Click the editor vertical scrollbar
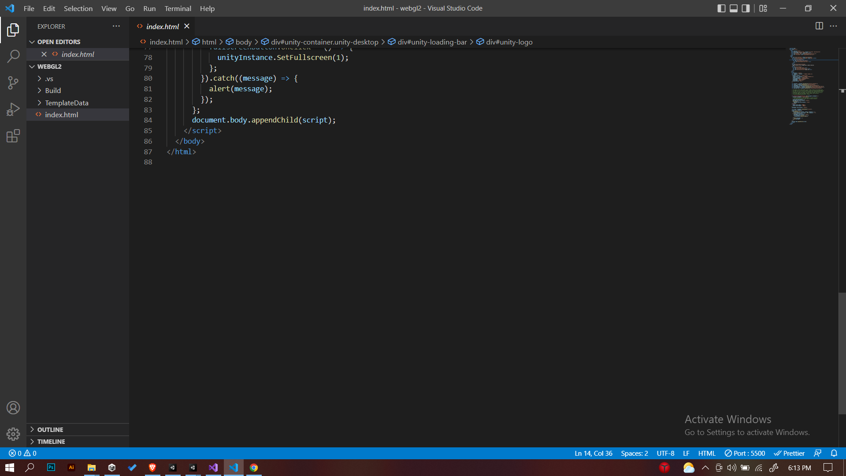 pos(842,353)
